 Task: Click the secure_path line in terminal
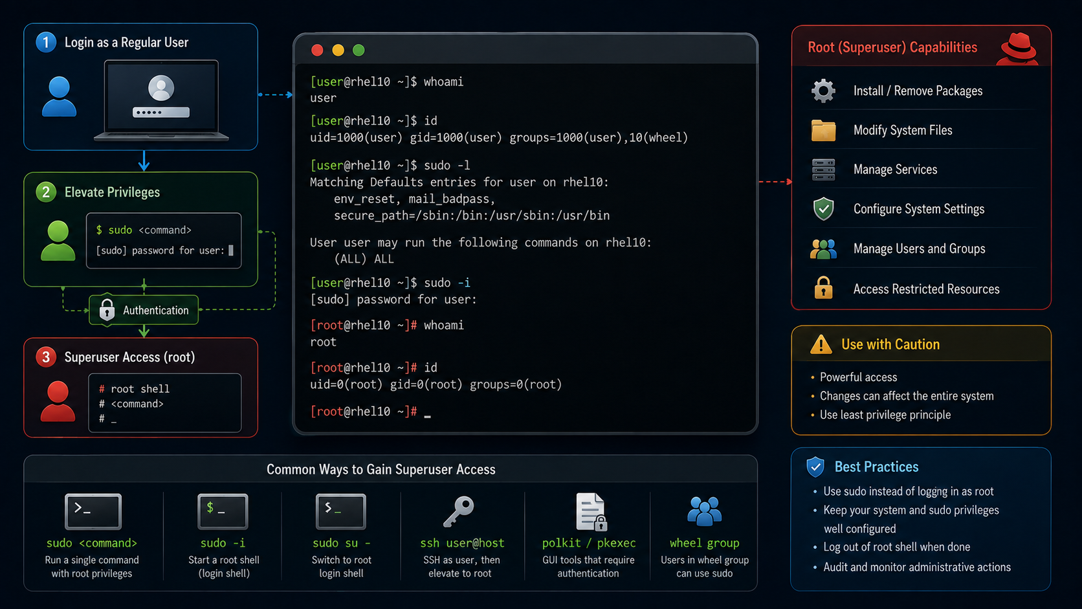pyautogui.click(x=472, y=216)
